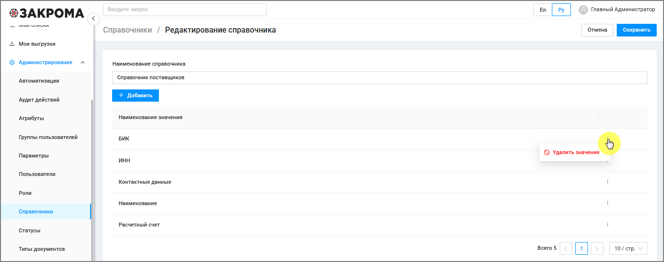The image size is (664, 262).
Task: Click the ЗАКРОМА logo
Action: point(46,13)
